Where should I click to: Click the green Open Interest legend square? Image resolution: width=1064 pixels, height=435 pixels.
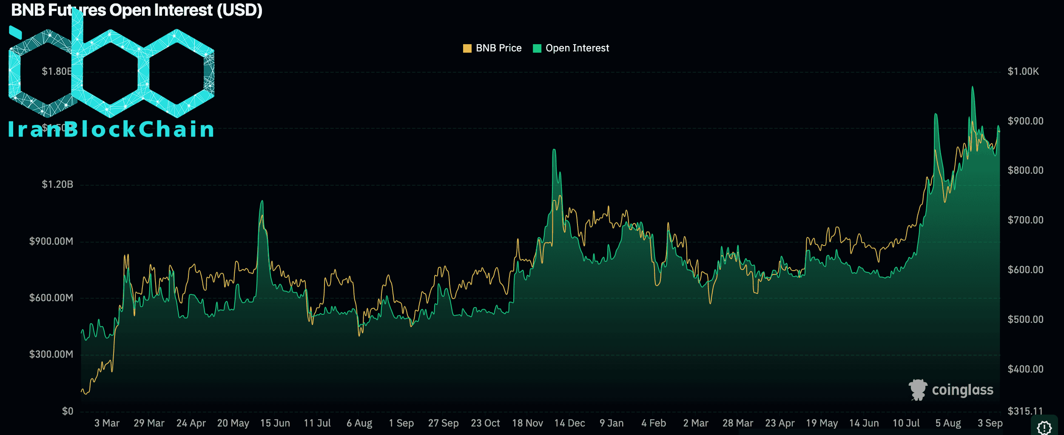tap(537, 48)
